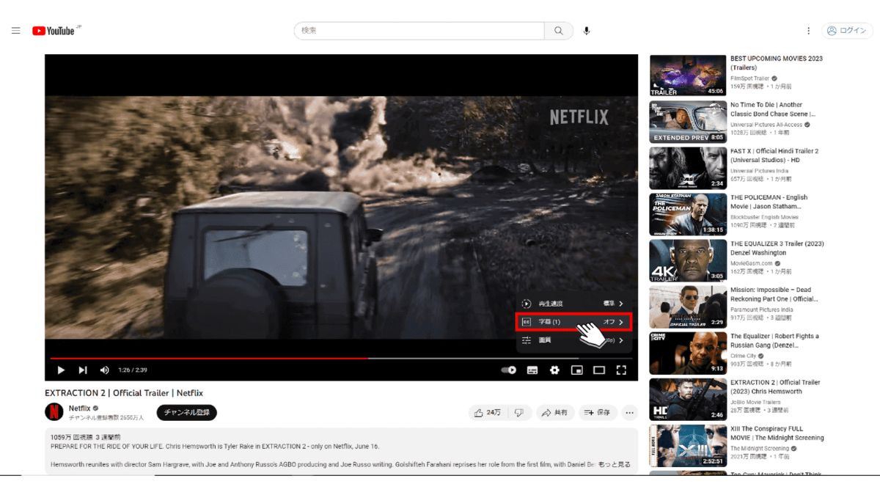Viewport: 880px width, 495px height.
Task: Click the sidebar EXTRACTION 2 Chris Hemsworth title
Action: tap(775, 386)
